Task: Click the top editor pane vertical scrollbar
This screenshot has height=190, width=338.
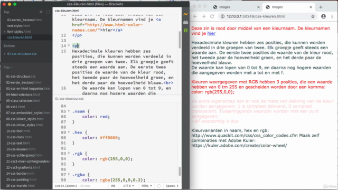Action: tap(180, 40)
